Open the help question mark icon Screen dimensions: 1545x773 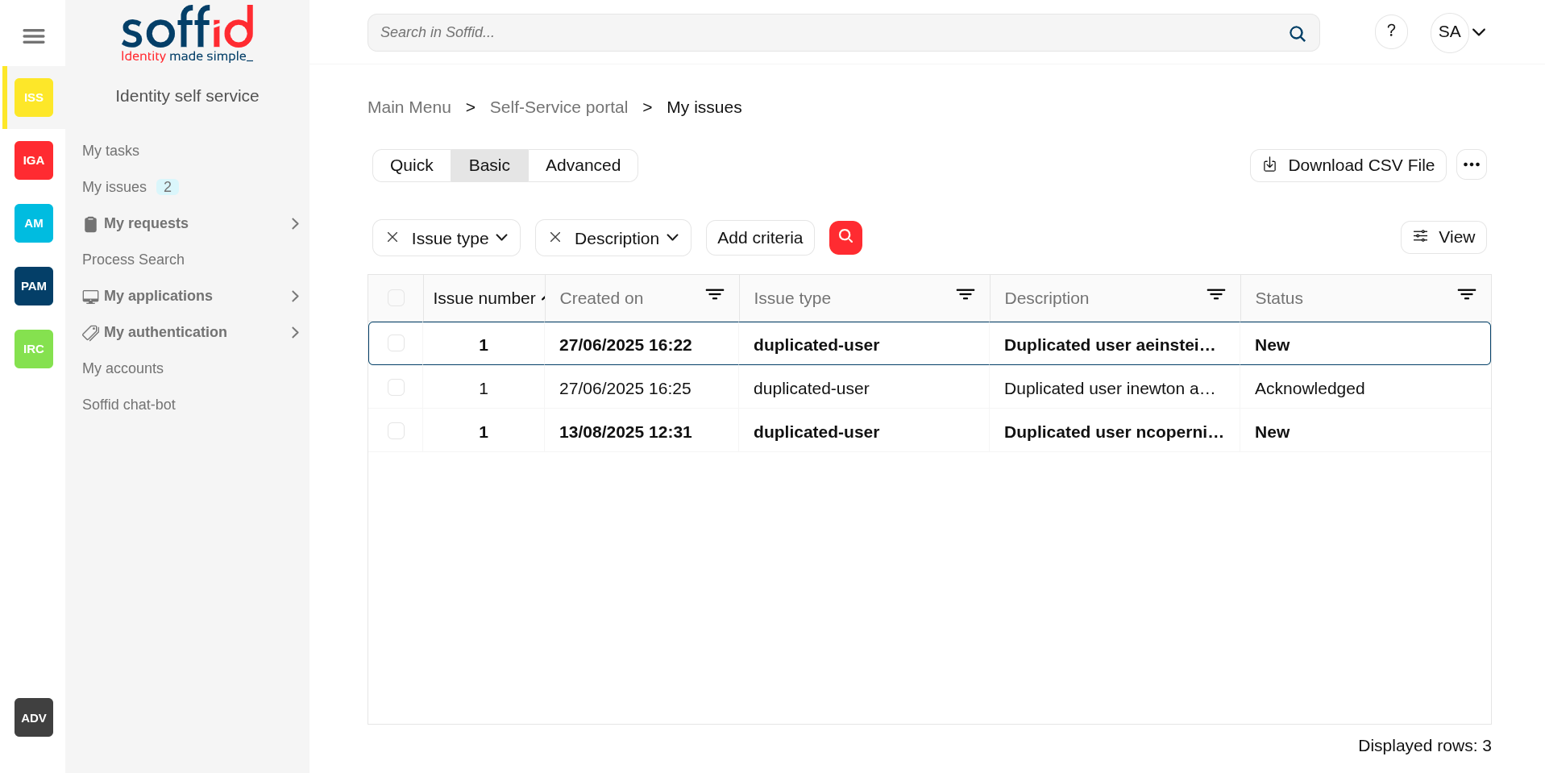coord(1390,32)
